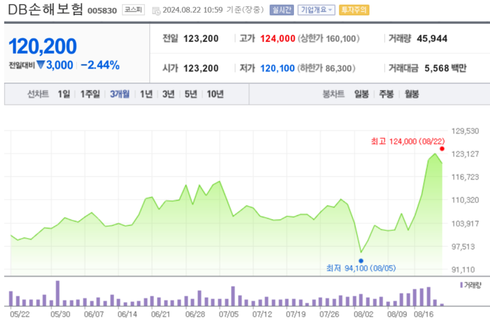Click the 전일 123,200 value
490x320 pixels.
click(x=201, y=38)
